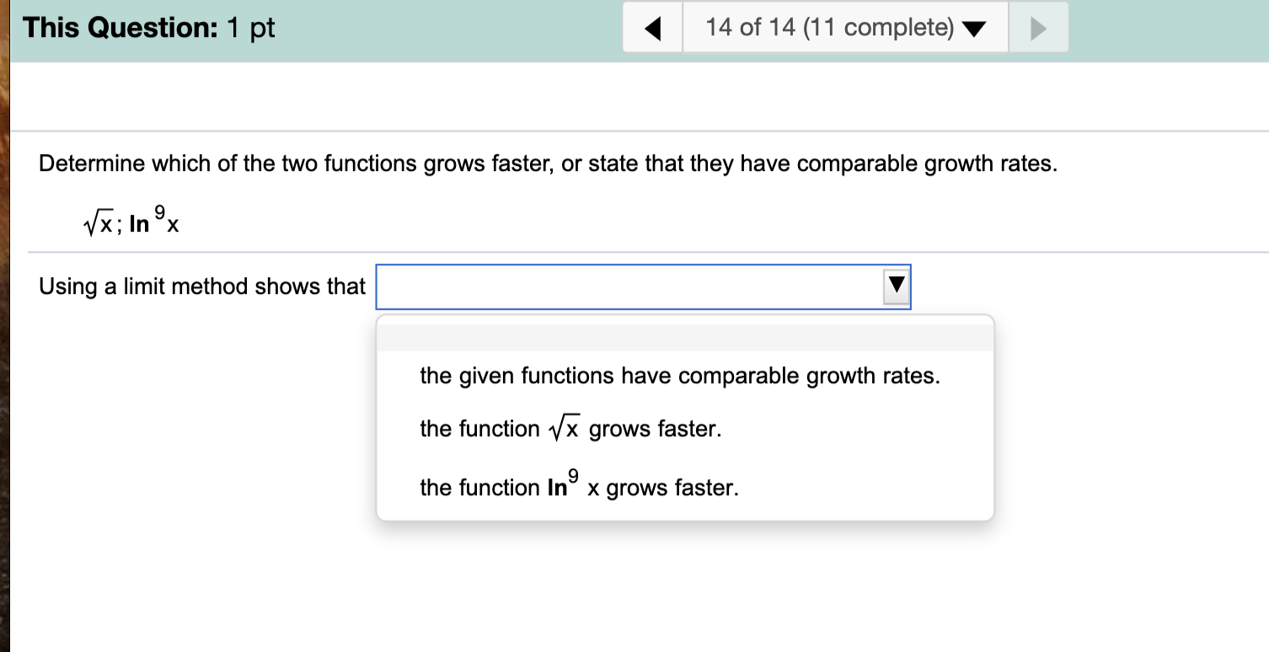Screen dimensions: 1269x652
Task: Select 'the function √x grows faster.'
Action: point(569,428)
